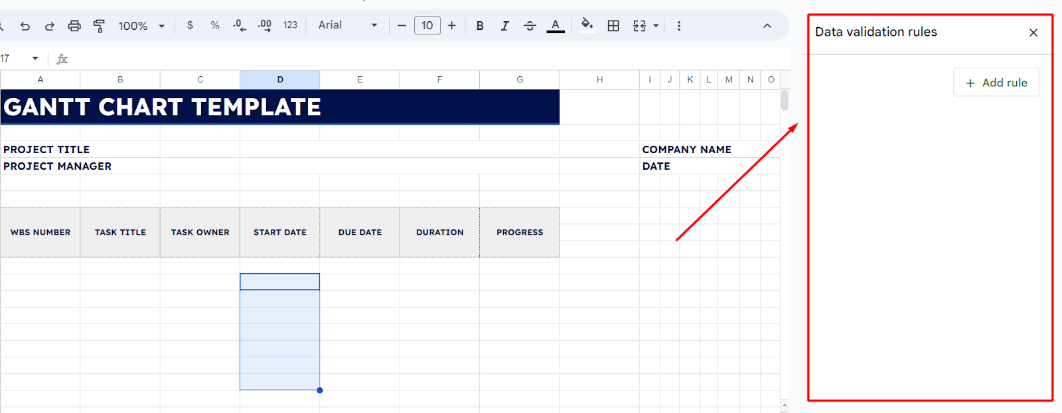Viewport: 1062px width, 413px height.
Task: Select column H header
Action: click(x=599, y=80)
